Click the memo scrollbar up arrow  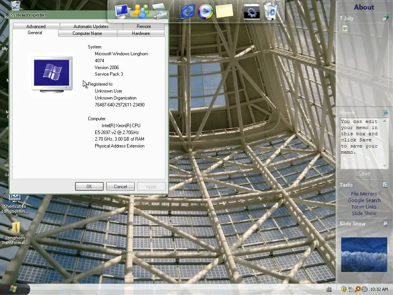point(385,121)
